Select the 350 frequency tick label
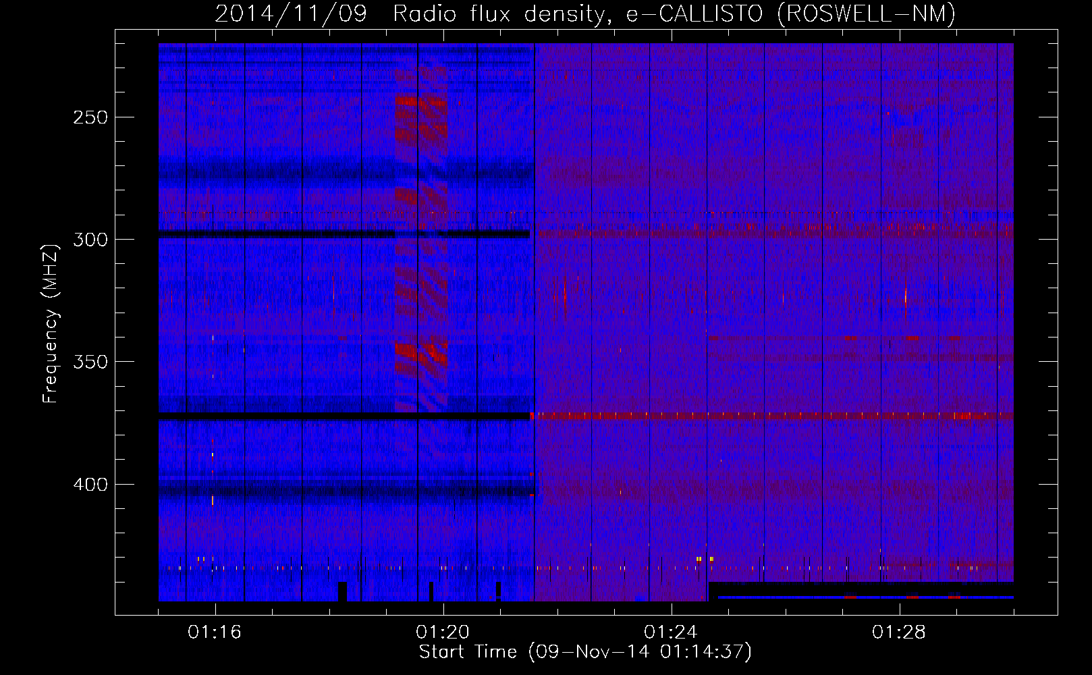This screenshot has width=1092, height=675. pyautogui.click(x=91, y=362)
